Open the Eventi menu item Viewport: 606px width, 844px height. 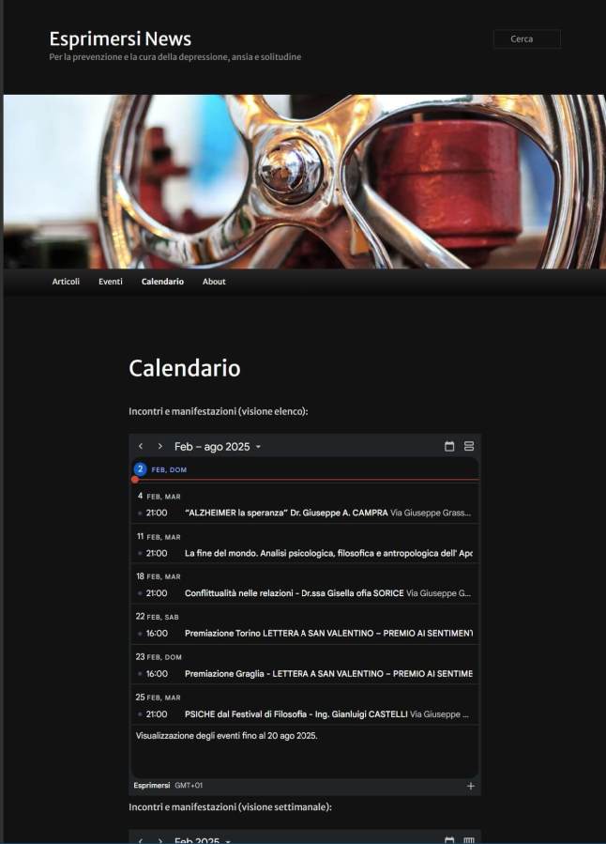pos(111,282)
